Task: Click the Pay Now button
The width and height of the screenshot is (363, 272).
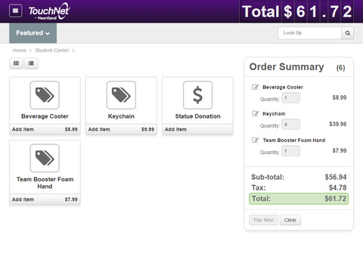Action: click(x=264, y=220)
